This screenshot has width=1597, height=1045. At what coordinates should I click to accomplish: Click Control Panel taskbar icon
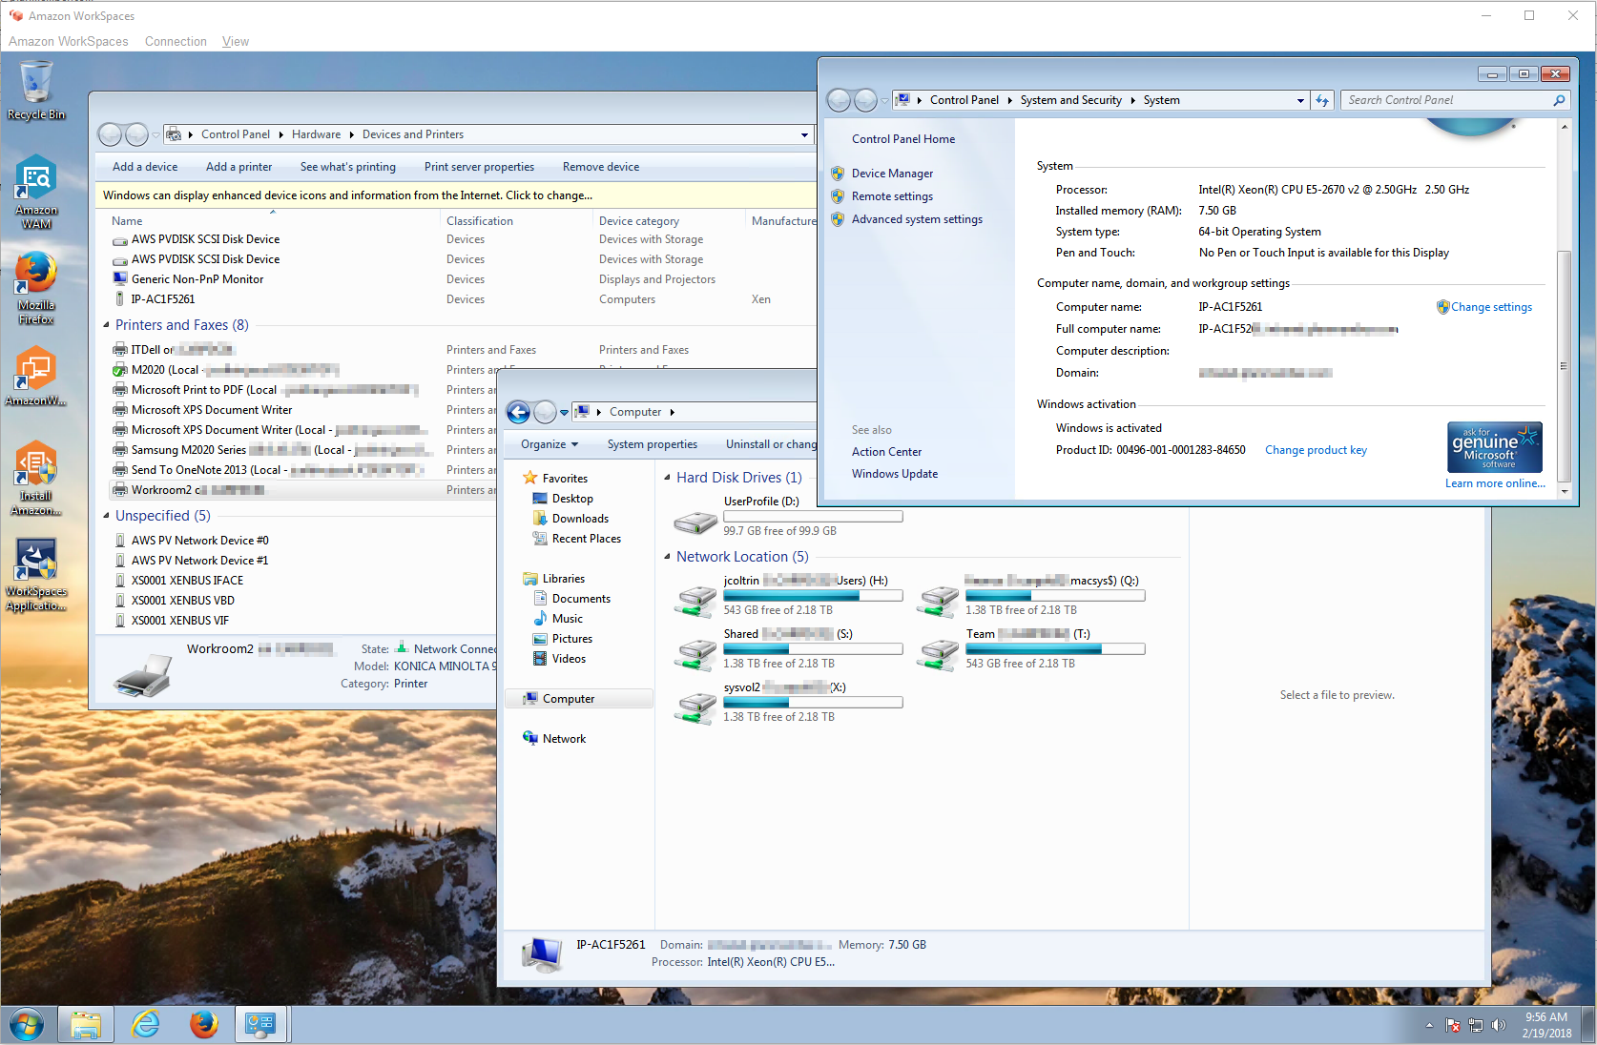tap(261, 1025)
